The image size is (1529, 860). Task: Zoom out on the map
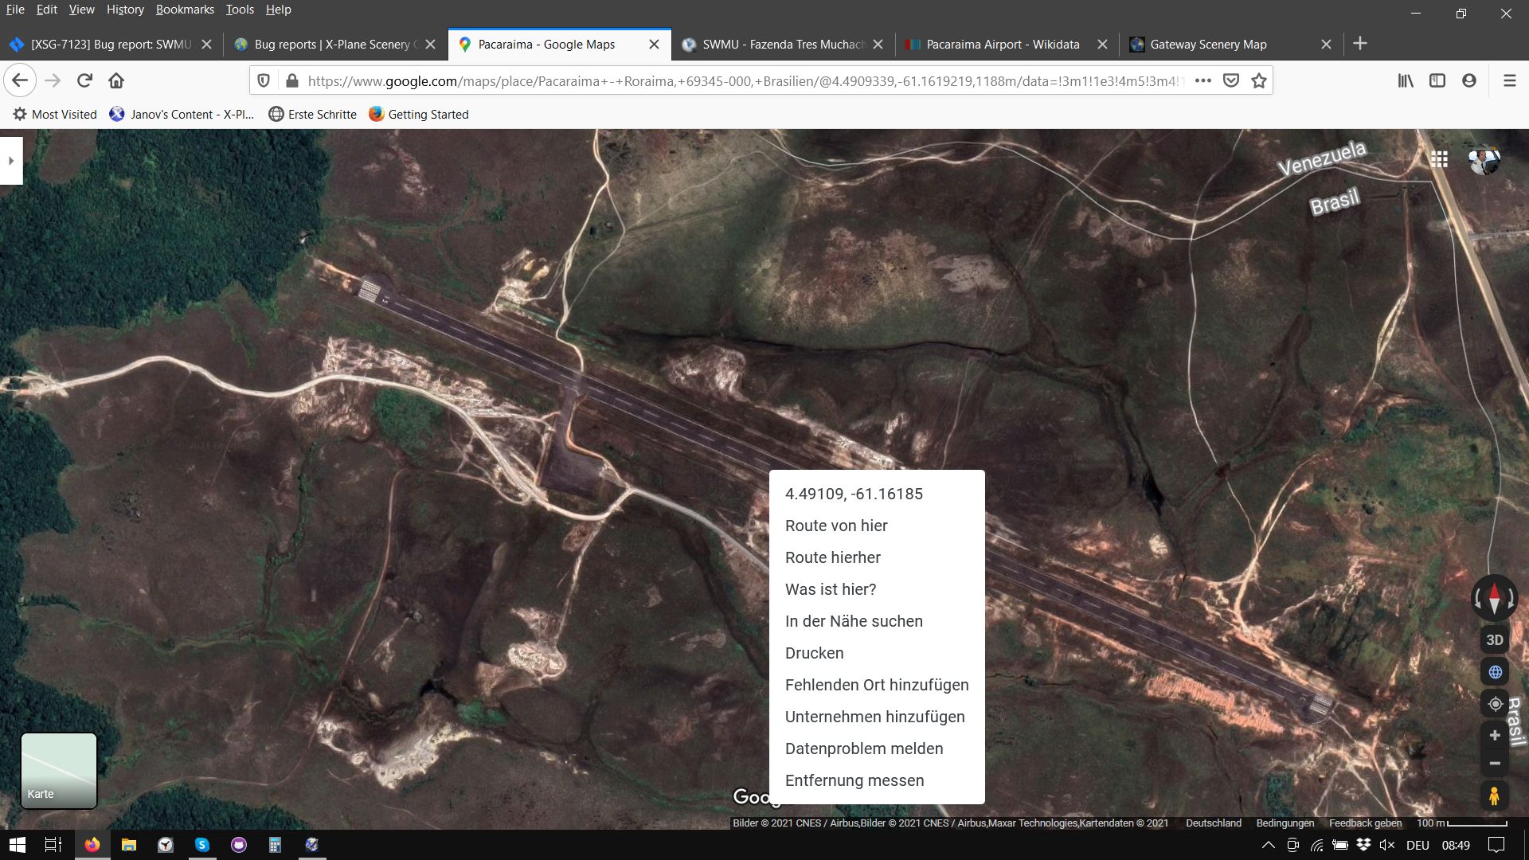(x=1495, y=763)
